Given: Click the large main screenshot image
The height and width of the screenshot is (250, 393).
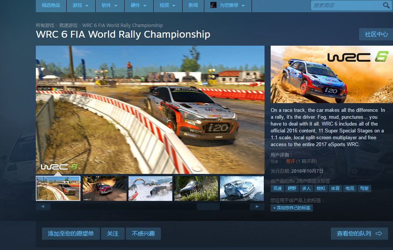Looking at the screenshot, I should [150, 110].
